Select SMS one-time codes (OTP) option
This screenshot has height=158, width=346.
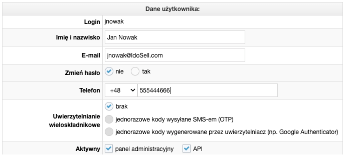pos(109,119)
